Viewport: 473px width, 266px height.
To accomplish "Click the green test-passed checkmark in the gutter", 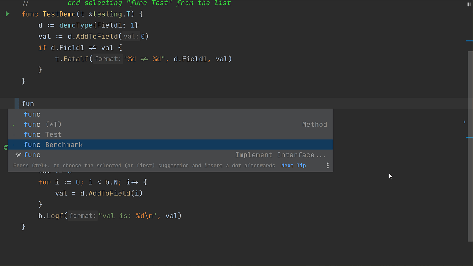I will click(6, 147).
